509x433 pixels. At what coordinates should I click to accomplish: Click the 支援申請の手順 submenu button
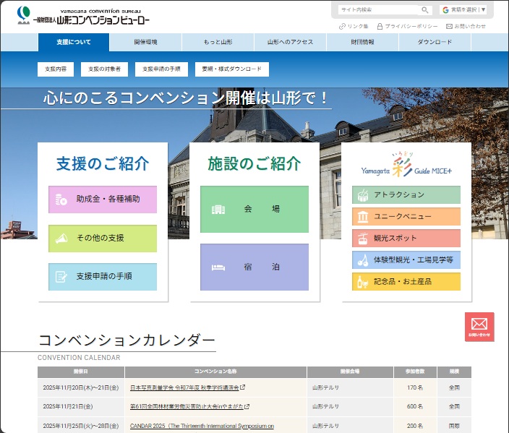(161, 69)
